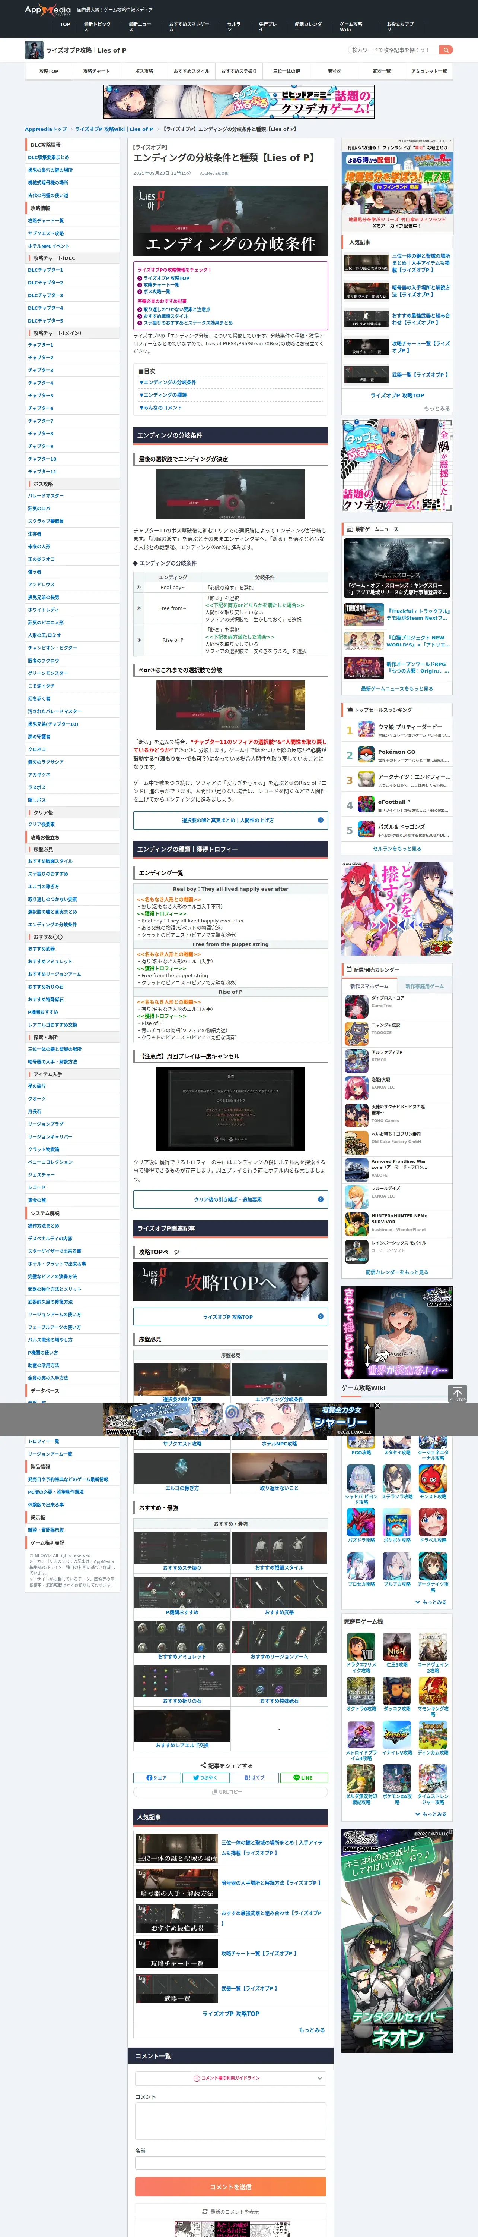This screenshot has height=2237, width=478.
Task: Open the エンディングの分岐条件 header image
Action: tap(230, 221)
